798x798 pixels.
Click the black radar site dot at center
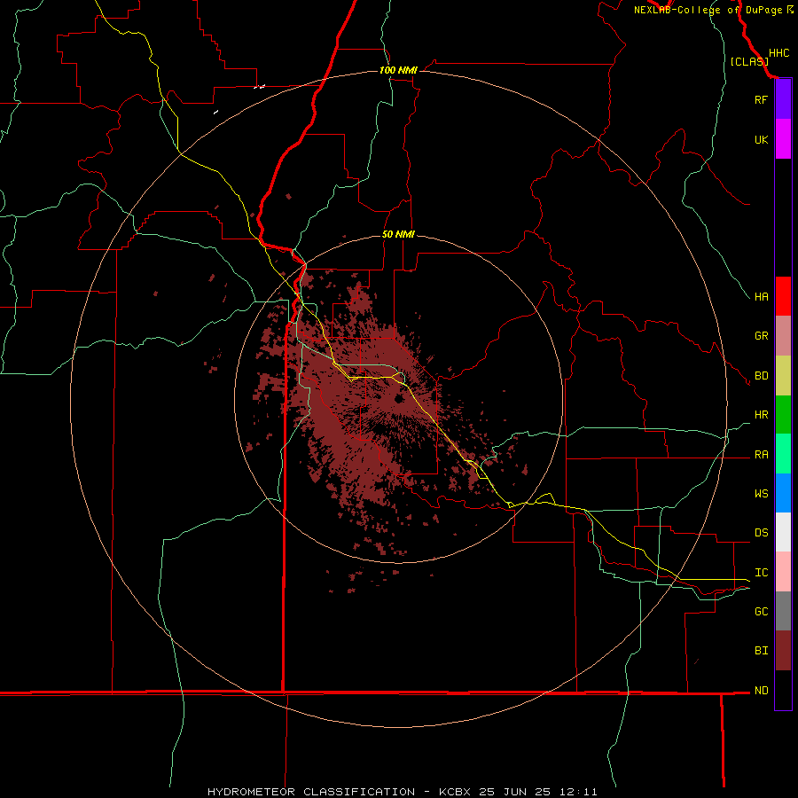tap(399, 398)
